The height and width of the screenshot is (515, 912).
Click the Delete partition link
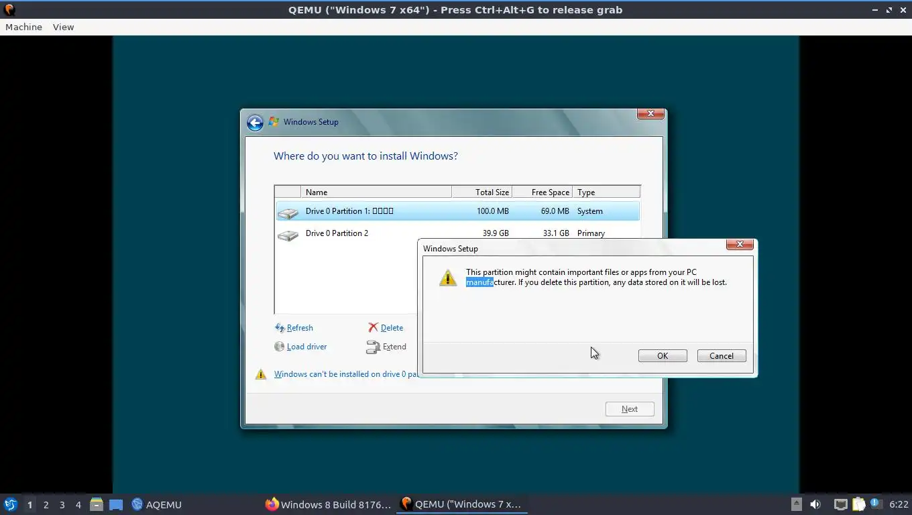pos(392,328)
